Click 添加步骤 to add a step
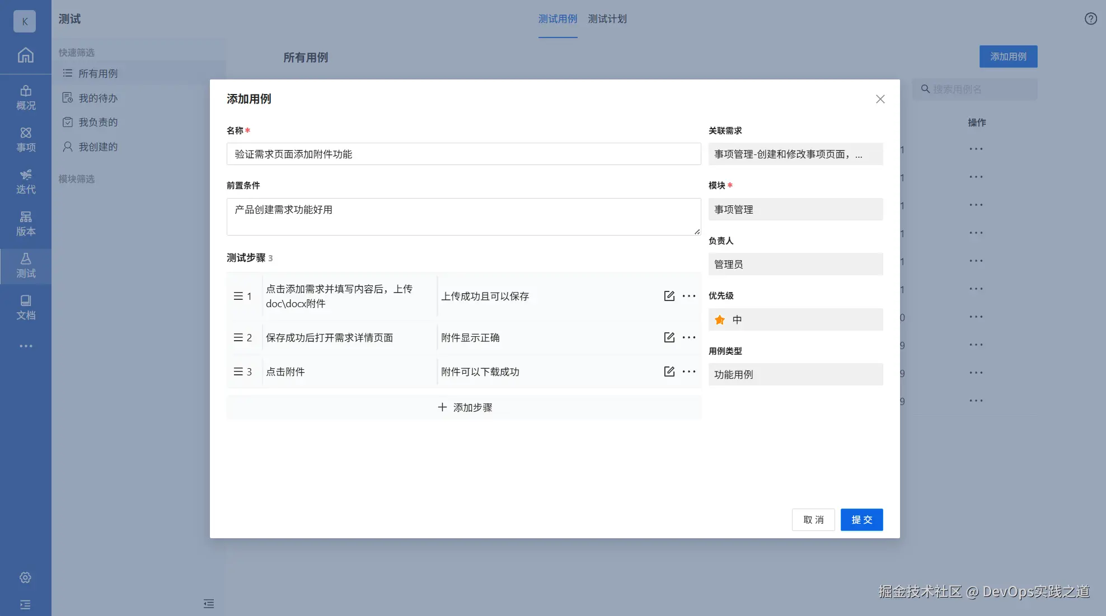The image size is (1106, 616). 464,407
